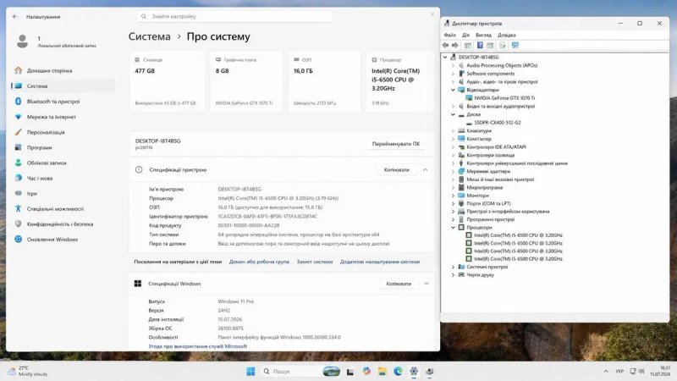Click the Device Manager icon on the taskbar
The height and width of the screenshot is (381, 677).
click(x=430, y=371)
